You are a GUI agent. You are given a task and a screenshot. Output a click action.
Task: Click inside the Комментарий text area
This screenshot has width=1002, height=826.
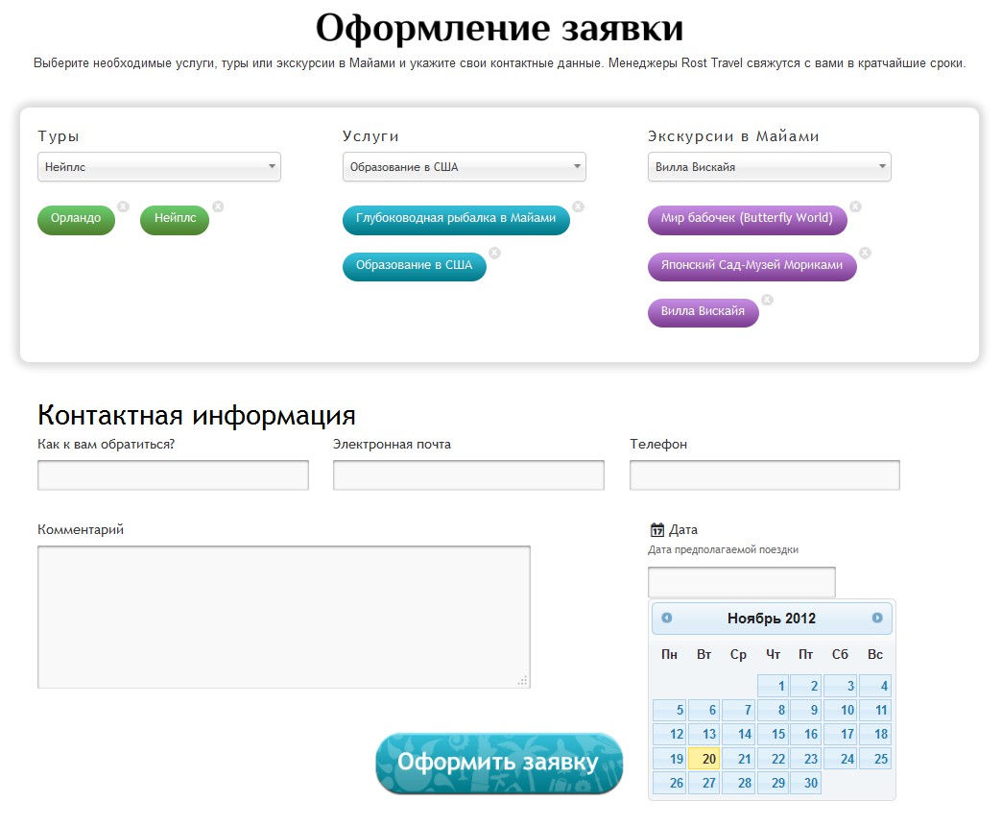(284, 617)
